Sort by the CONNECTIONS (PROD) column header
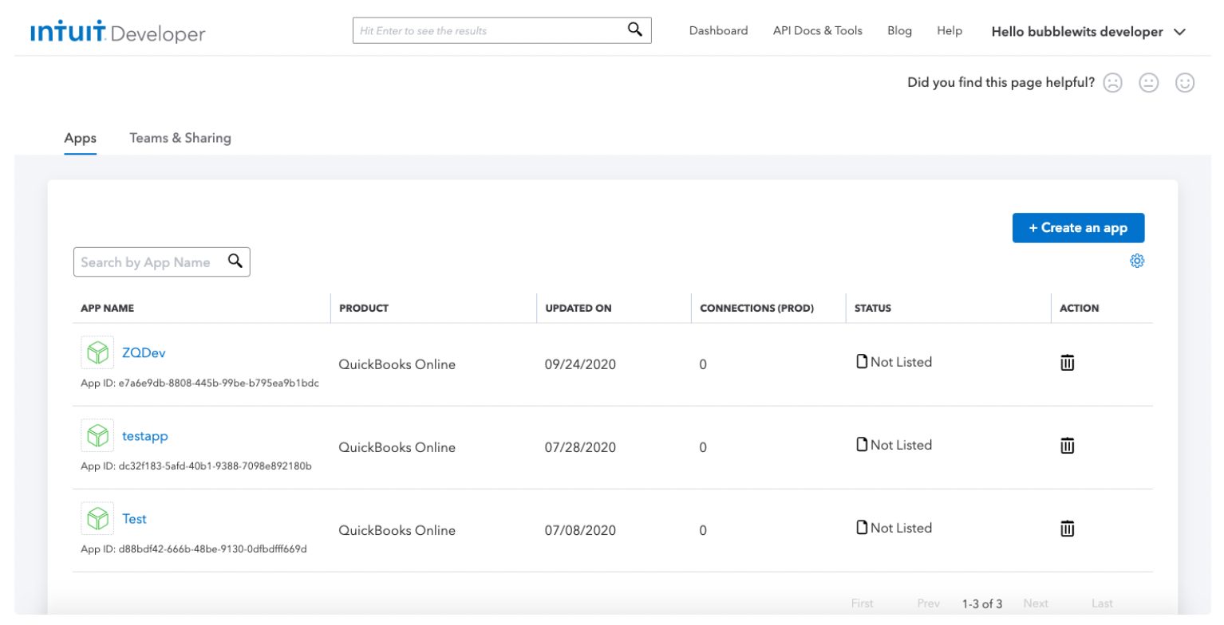Image resolution: width=1224 pixels, height=625 pixels. coord(756,308)
